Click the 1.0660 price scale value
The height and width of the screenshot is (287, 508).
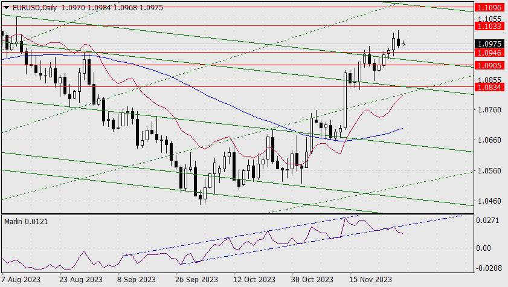tap(489, 140)
